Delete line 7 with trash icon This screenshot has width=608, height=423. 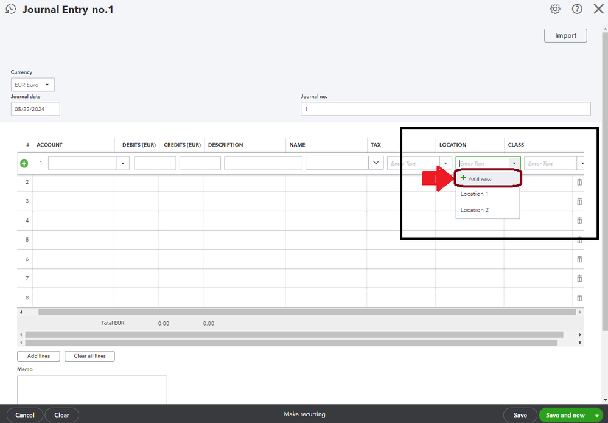[579, 278]
